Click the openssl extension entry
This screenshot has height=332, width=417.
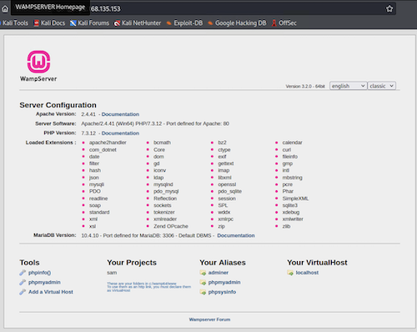point(227,184)
